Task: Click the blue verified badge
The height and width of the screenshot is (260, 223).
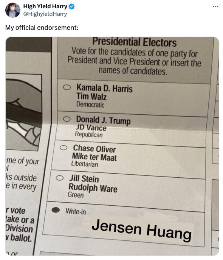Action: pos(71,6)
